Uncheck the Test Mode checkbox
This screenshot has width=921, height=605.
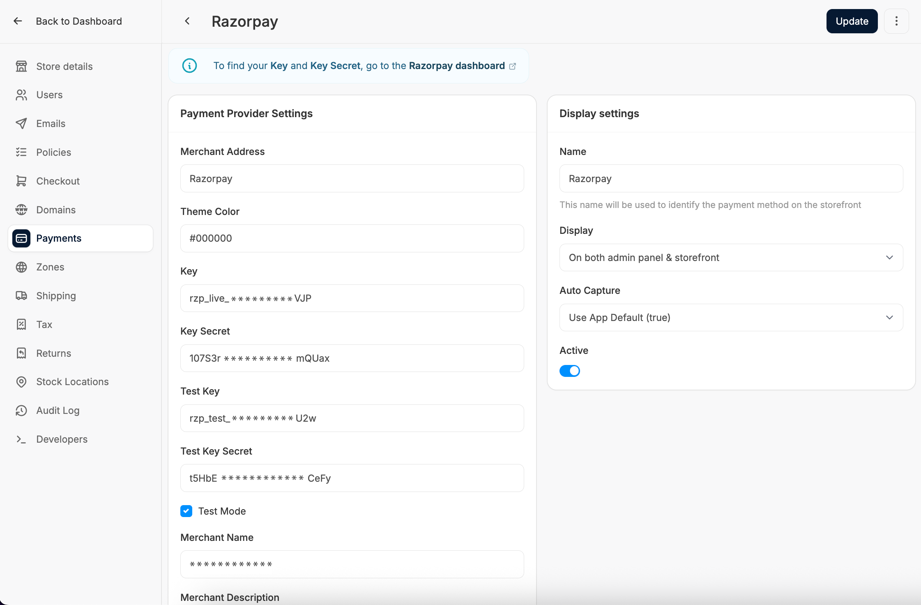[x=186, y=511]
